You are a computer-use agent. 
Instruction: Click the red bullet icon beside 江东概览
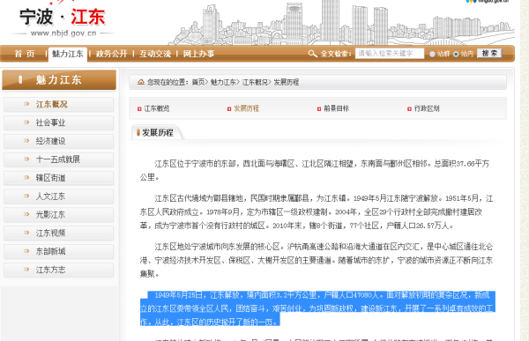coord(139,109)
